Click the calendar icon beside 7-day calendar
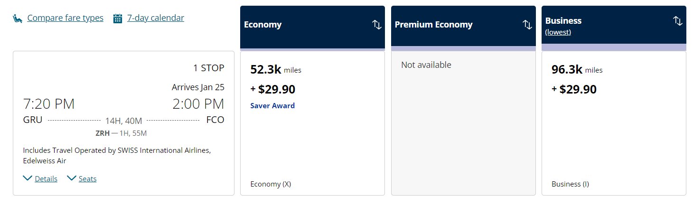Screen dimensions: 693x197 click(x=118, y=19)
